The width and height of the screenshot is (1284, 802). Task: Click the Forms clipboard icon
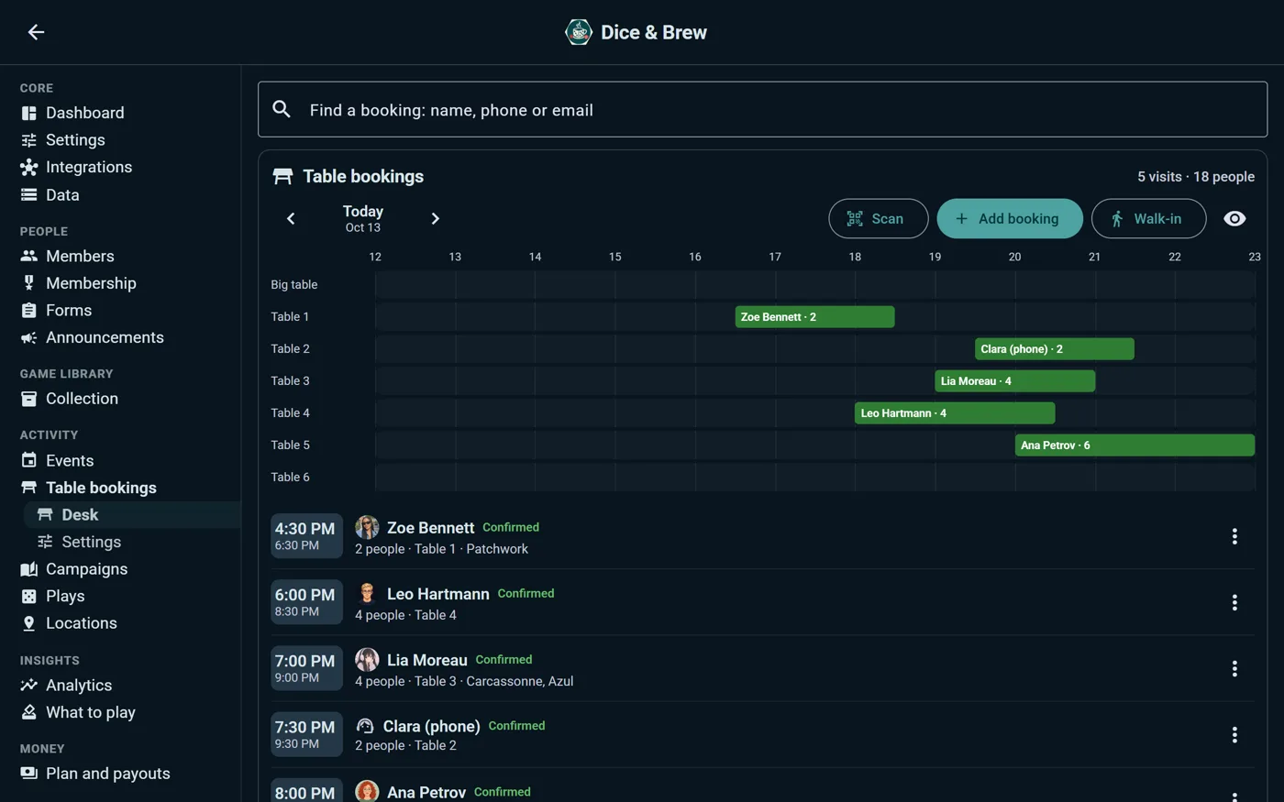click(x=29, y=311)
